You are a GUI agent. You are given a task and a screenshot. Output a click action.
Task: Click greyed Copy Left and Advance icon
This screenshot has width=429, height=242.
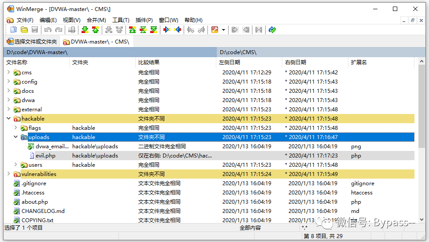click(201, 29)
